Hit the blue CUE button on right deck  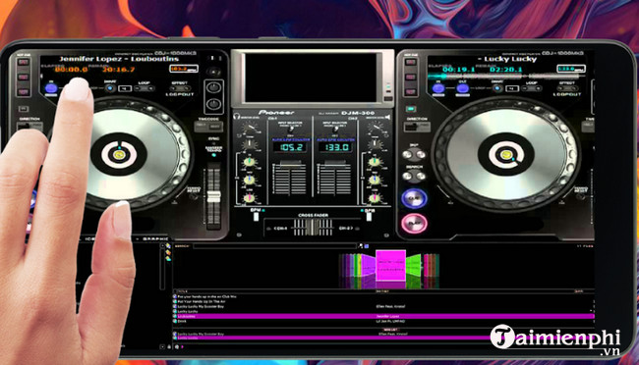coord(414,198)
